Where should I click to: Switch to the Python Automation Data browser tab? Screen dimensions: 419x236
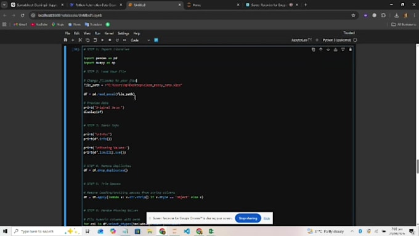96,5
